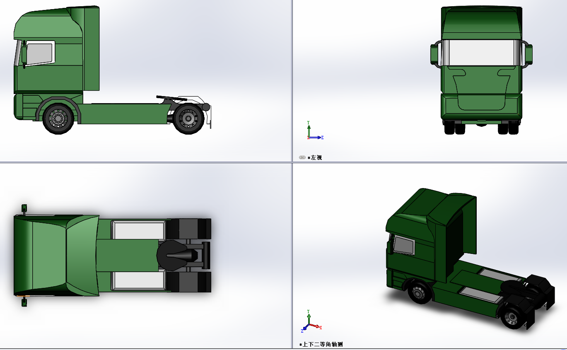Select the cab side window of the isometric truck

point(404,245)
